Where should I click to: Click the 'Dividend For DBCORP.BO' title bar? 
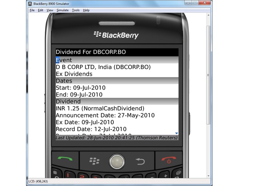[x=117, y=52]
